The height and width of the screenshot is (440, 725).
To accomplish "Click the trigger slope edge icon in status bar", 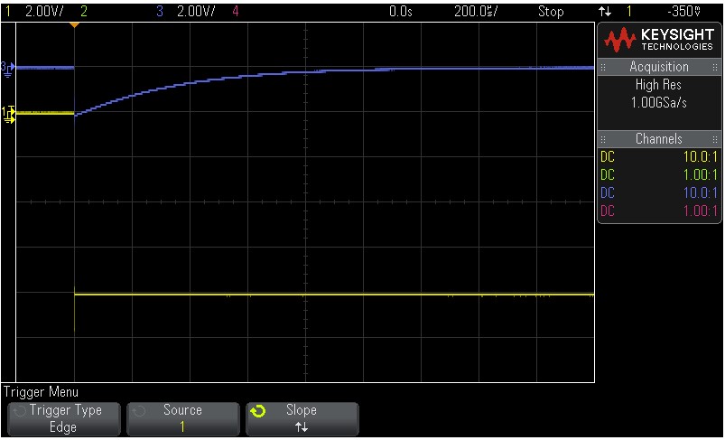I will (x=604, y=12).
